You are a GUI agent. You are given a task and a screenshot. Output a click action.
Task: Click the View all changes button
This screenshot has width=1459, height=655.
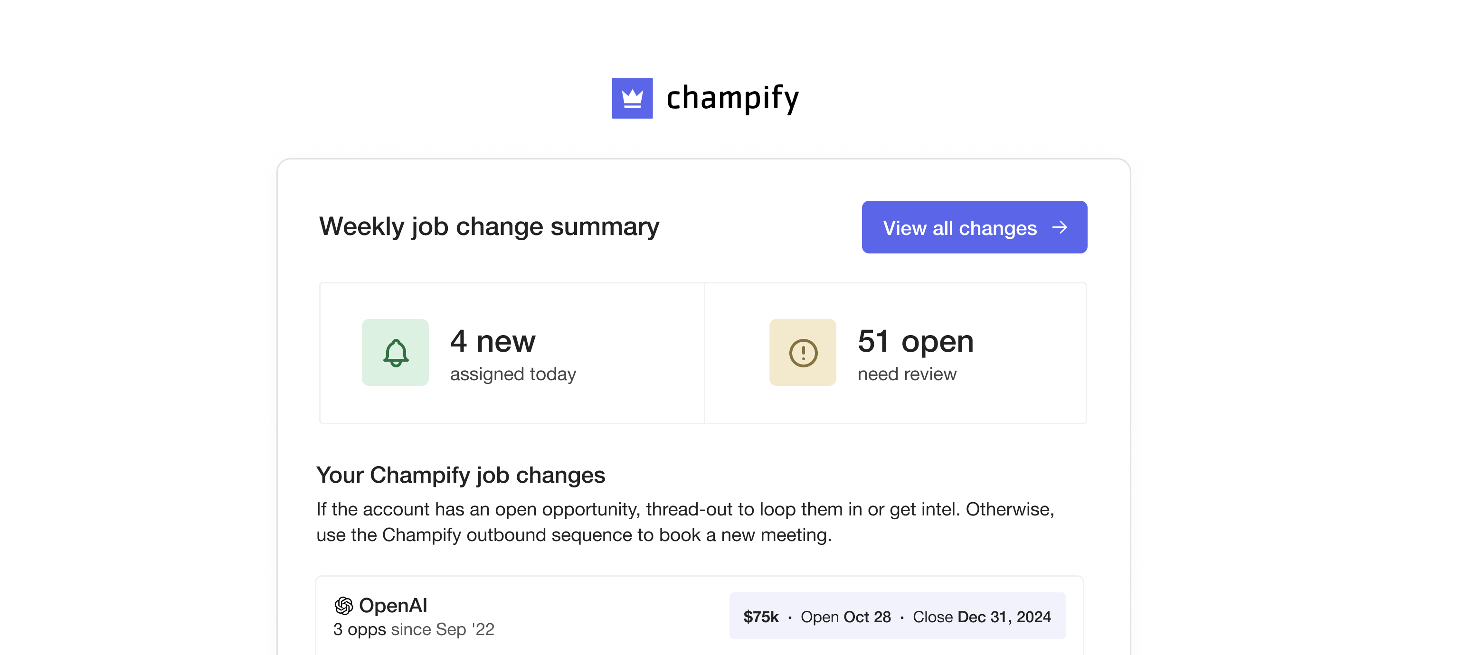974,227
